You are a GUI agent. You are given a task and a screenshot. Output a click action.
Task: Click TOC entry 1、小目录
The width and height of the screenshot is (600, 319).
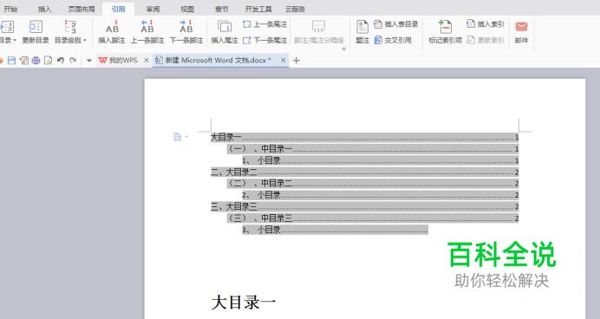click(381, 160)
